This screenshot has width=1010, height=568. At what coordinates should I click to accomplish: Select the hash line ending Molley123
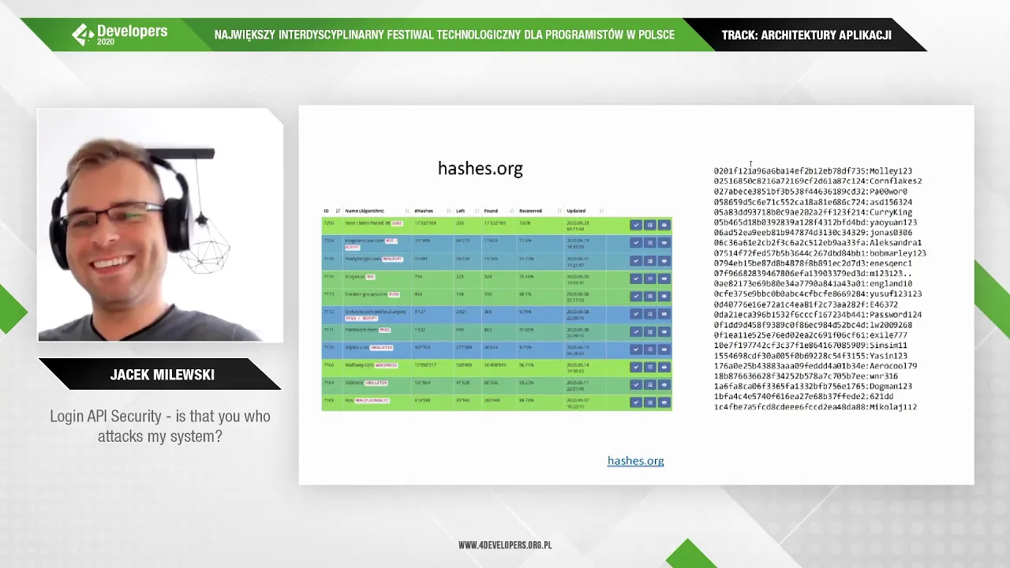[x=813, y=170]
